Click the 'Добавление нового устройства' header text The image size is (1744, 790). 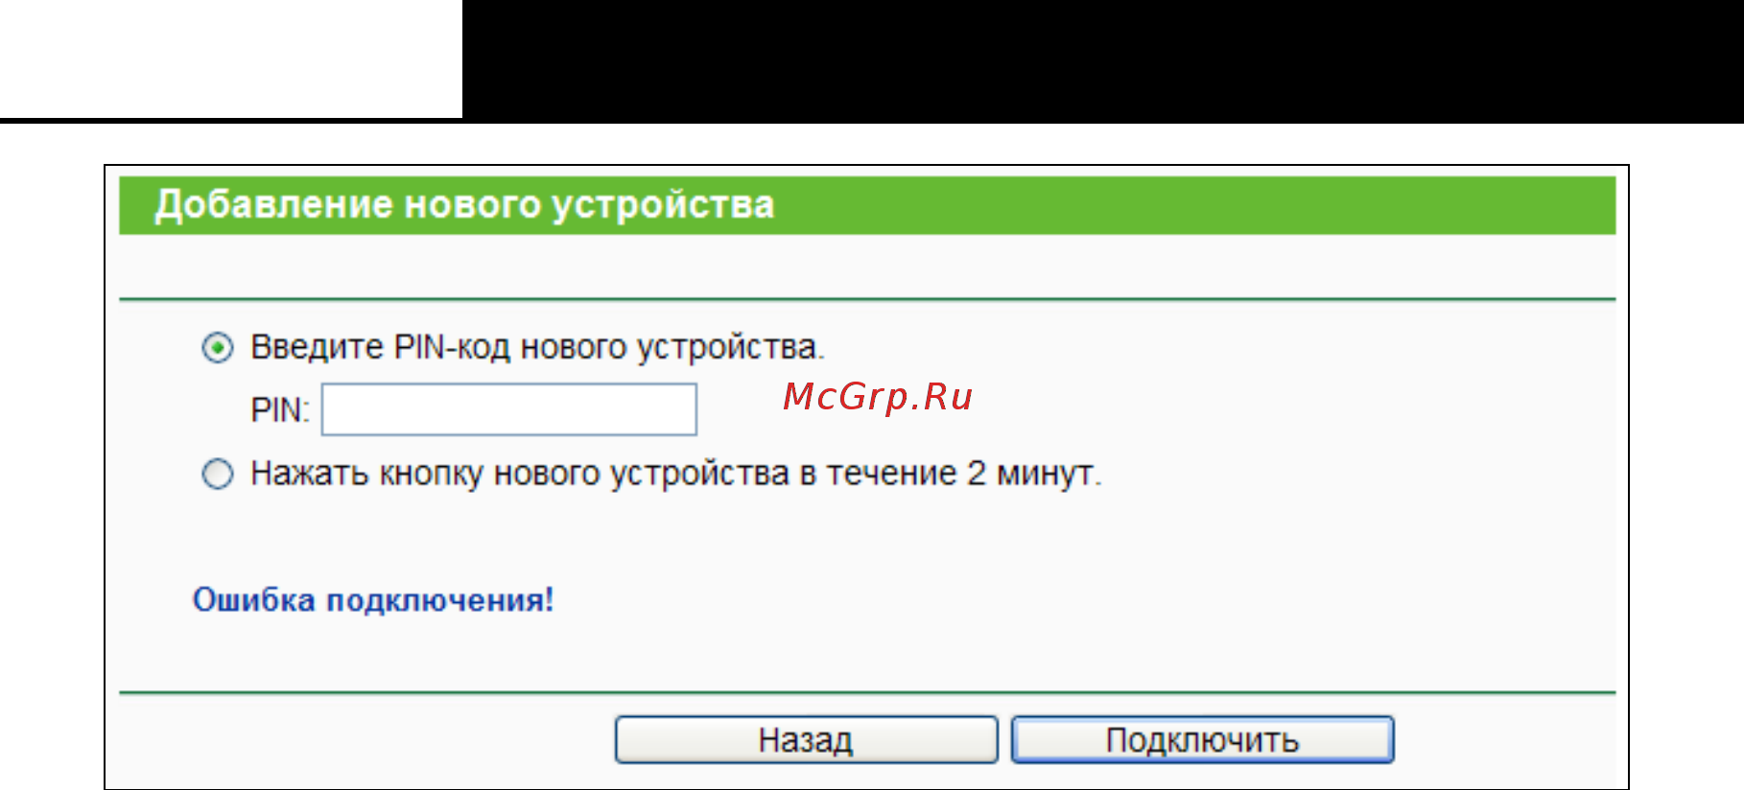[x=464, y=205]
